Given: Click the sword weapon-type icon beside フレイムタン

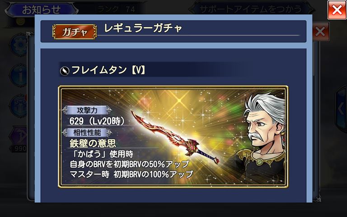Looking at the screenshot, I should click(65, 71).
